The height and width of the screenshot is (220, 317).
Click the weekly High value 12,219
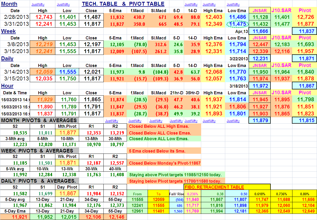(43, 44)
